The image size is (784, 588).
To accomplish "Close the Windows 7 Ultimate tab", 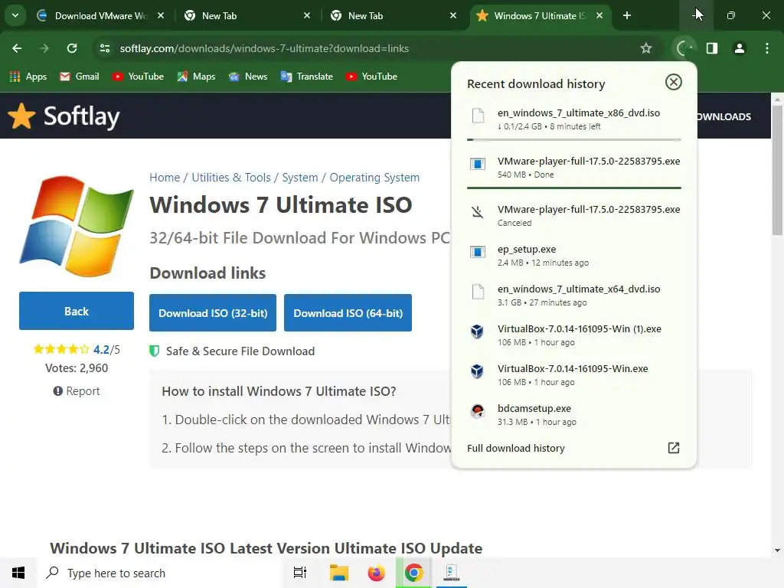I will pyautogui.click(x=599, y=15).
